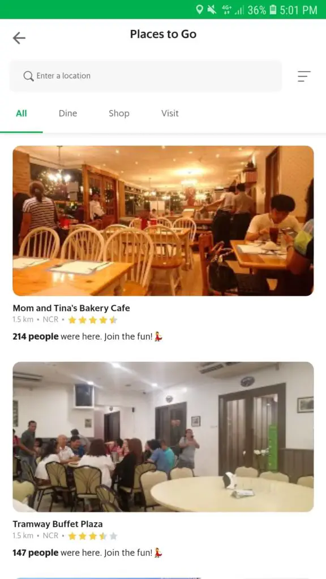Open Mom and Tina's Bakery Cafe photo
This screenshot has height=579, width=326.
point(163,221)
